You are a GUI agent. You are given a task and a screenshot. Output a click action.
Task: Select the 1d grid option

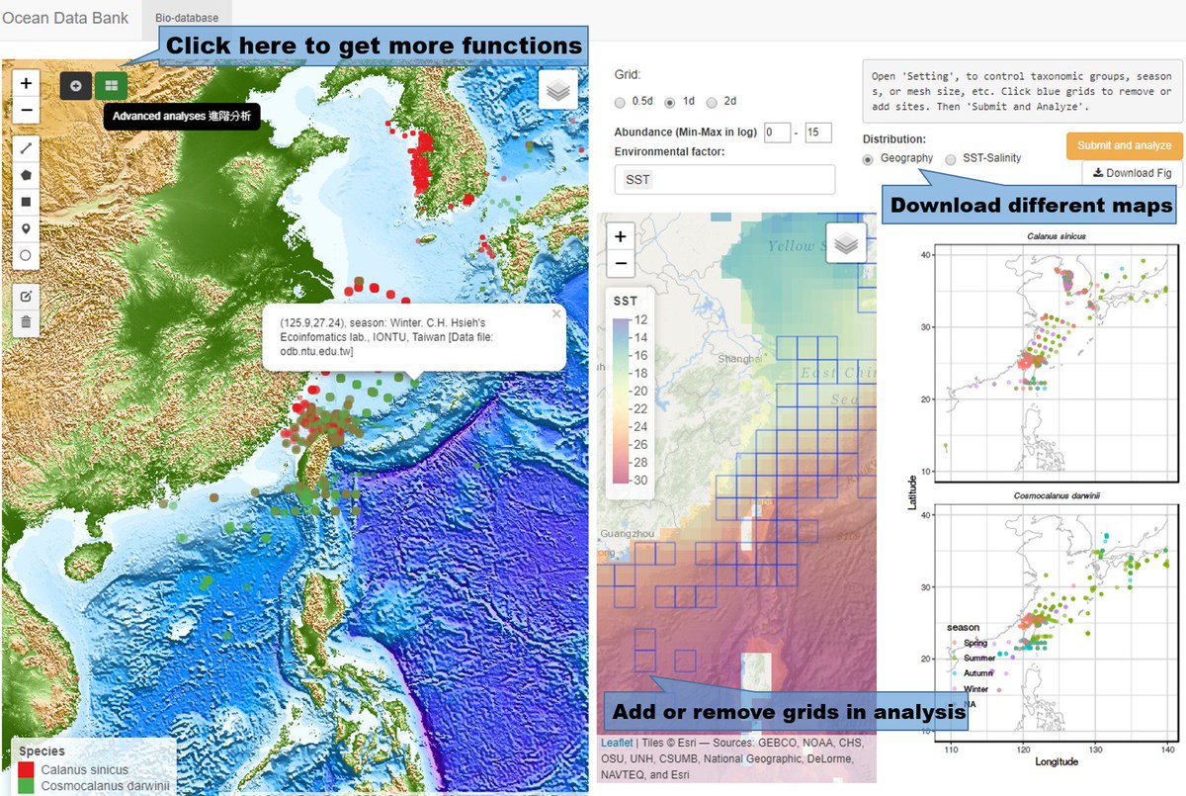coord(670,102)
